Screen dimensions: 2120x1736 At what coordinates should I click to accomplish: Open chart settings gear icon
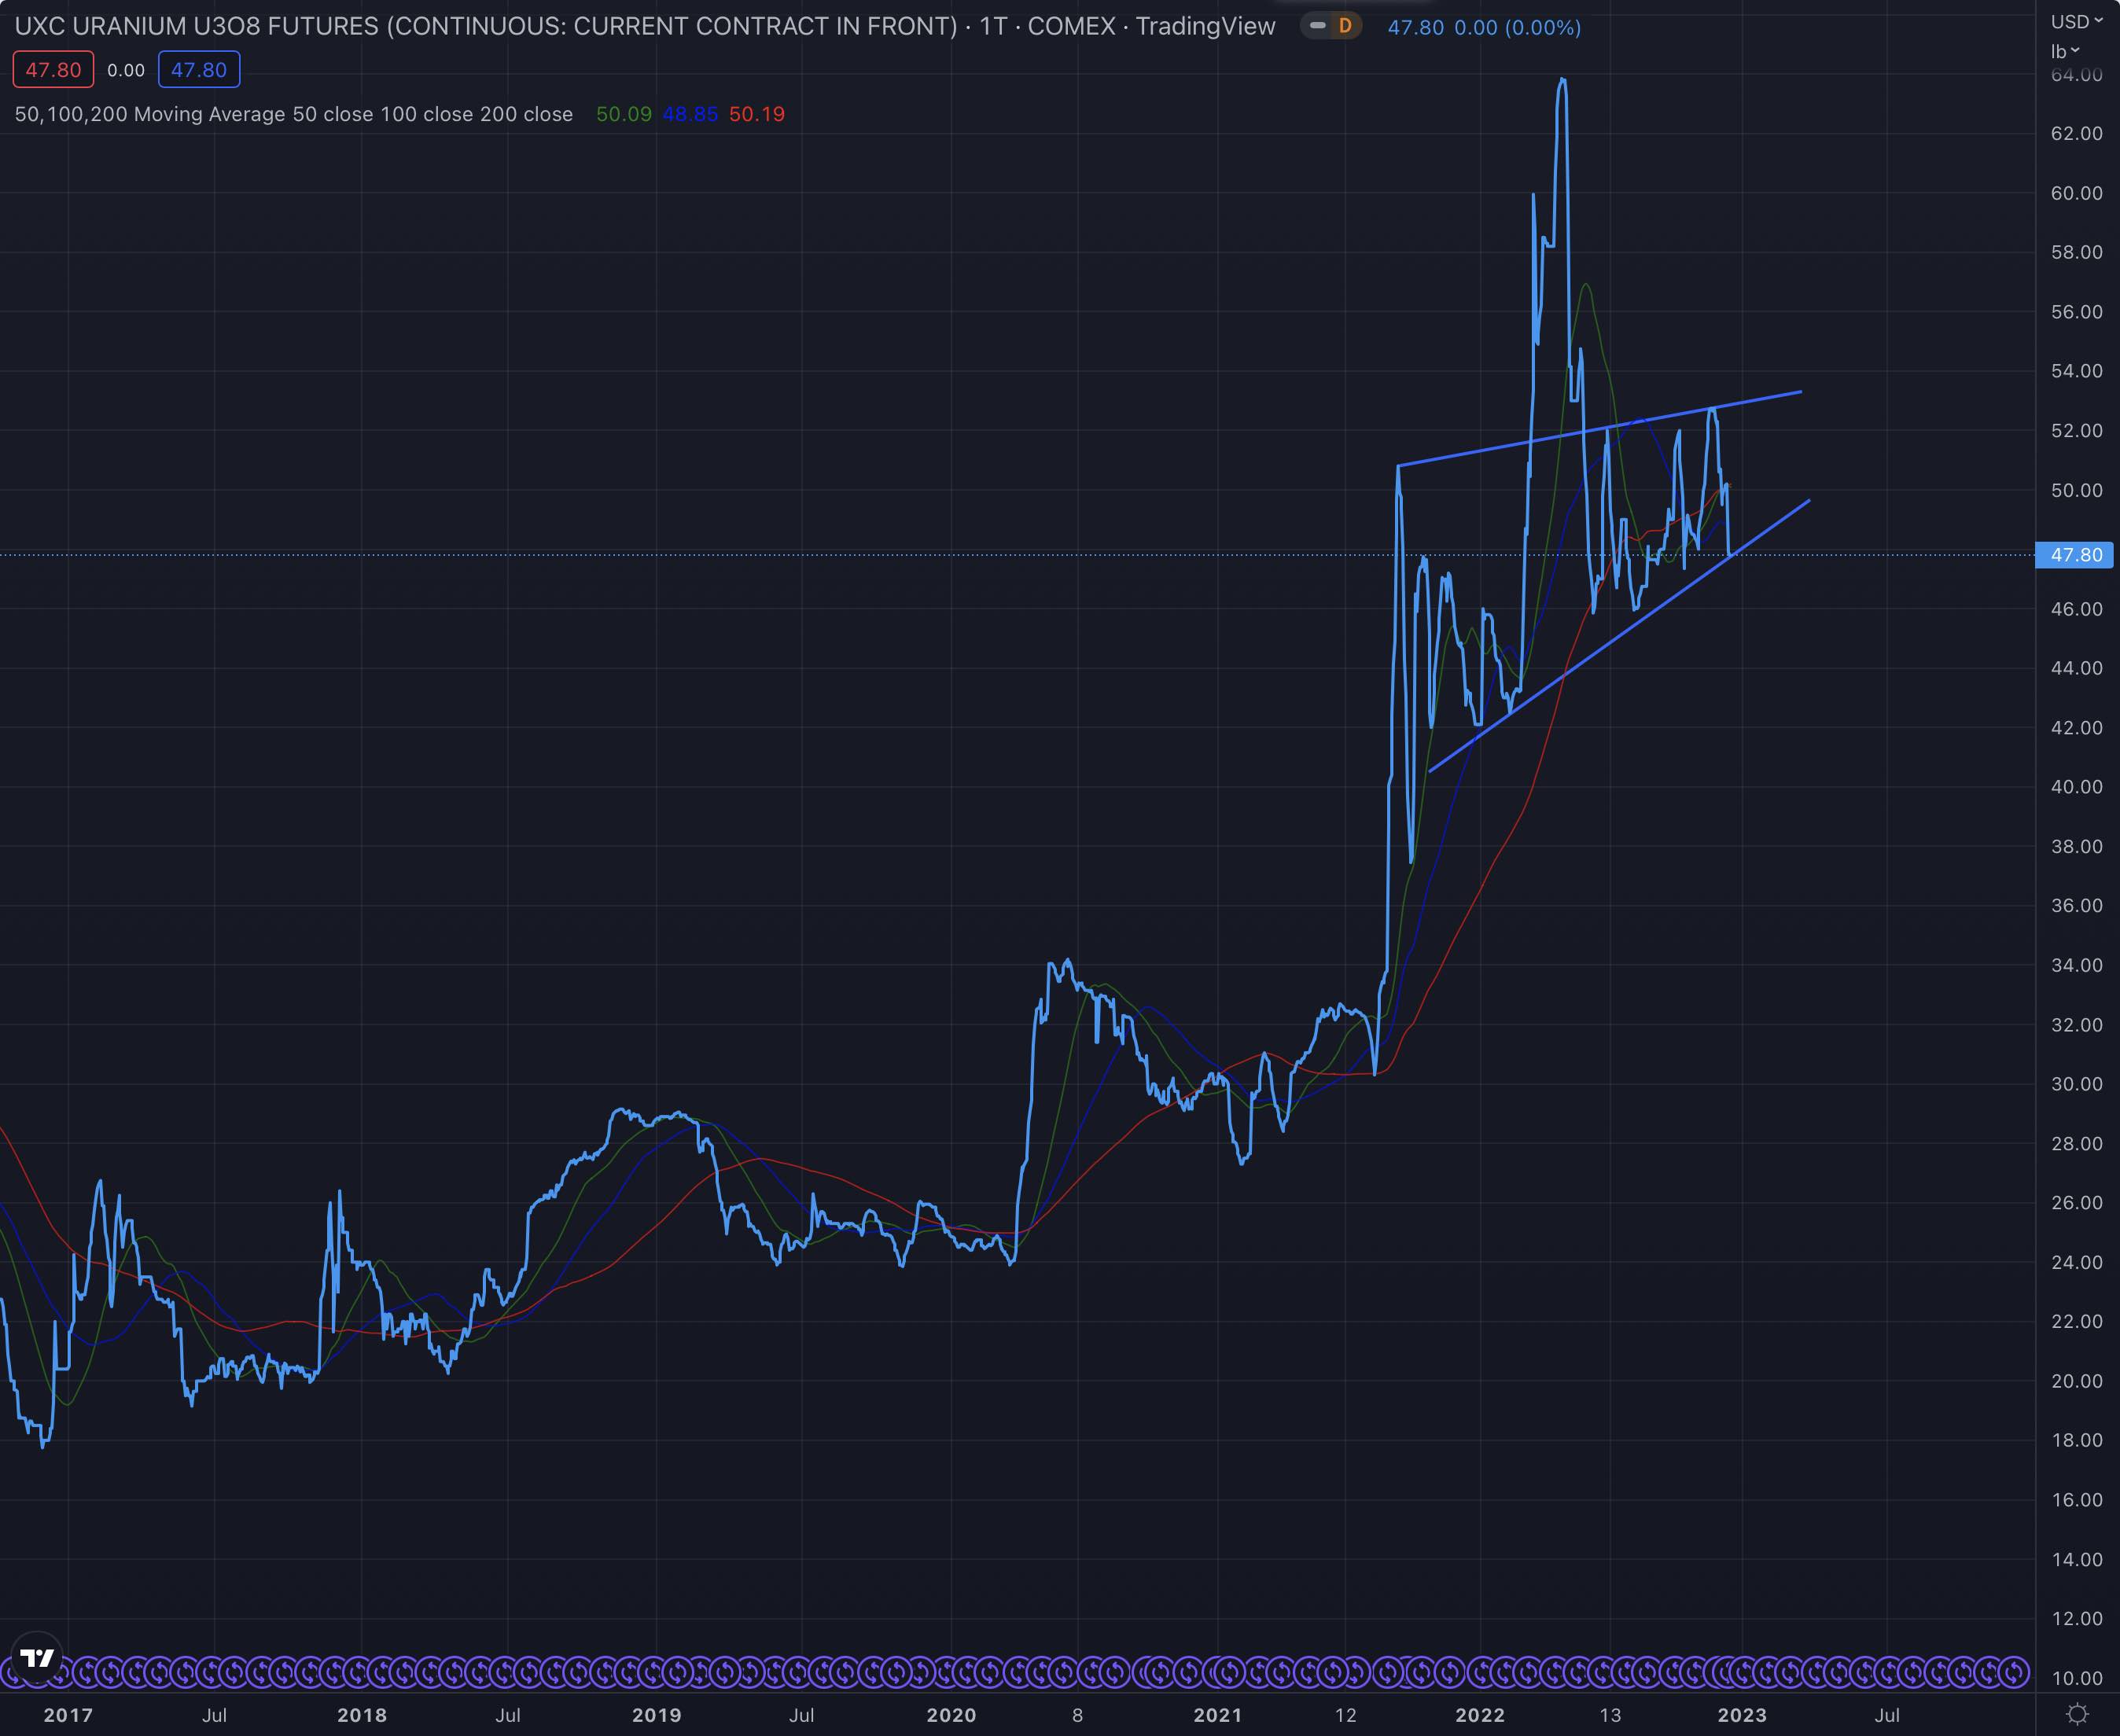2077,1714
